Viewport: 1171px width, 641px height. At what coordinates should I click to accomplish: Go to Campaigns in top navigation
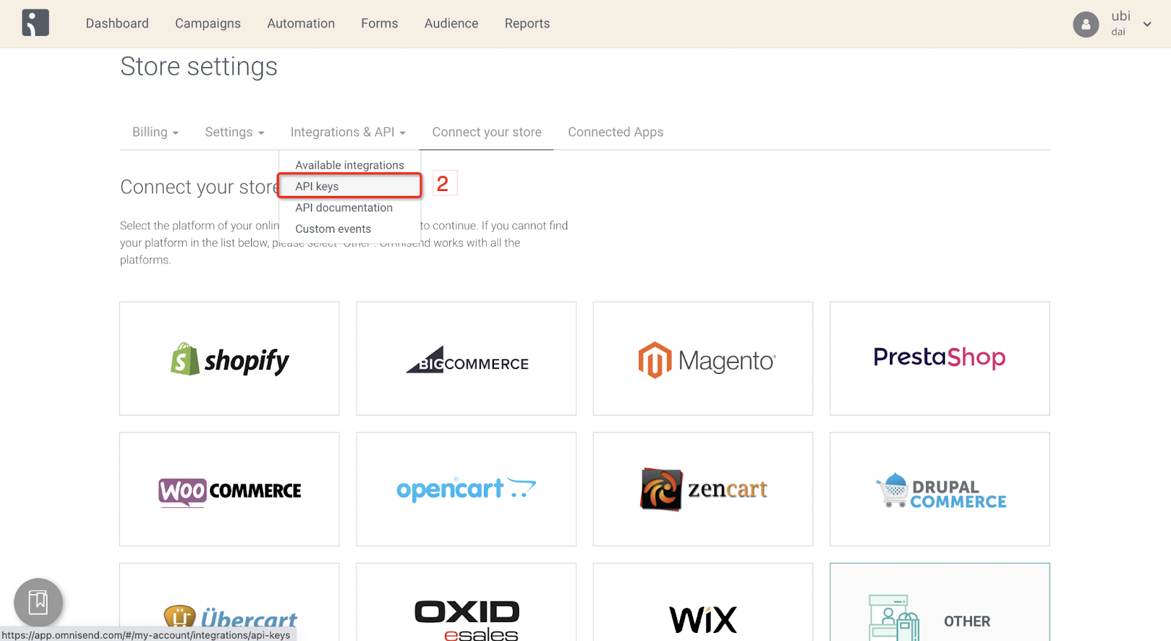tap(208, 23)
